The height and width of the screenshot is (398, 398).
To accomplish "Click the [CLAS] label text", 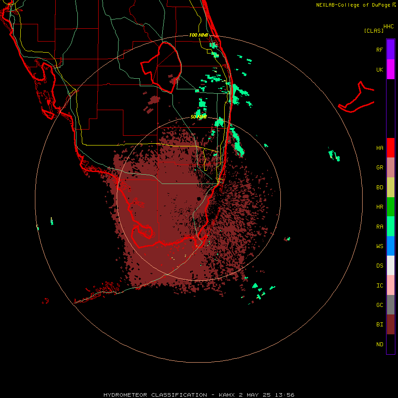I will (374, 31).
